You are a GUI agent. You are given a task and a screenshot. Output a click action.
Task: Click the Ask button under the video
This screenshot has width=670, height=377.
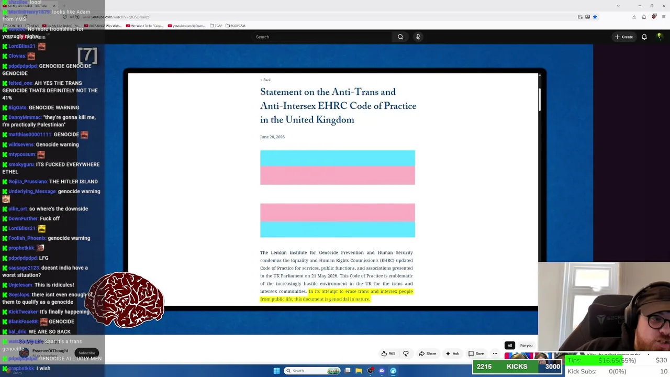point(452,353)
